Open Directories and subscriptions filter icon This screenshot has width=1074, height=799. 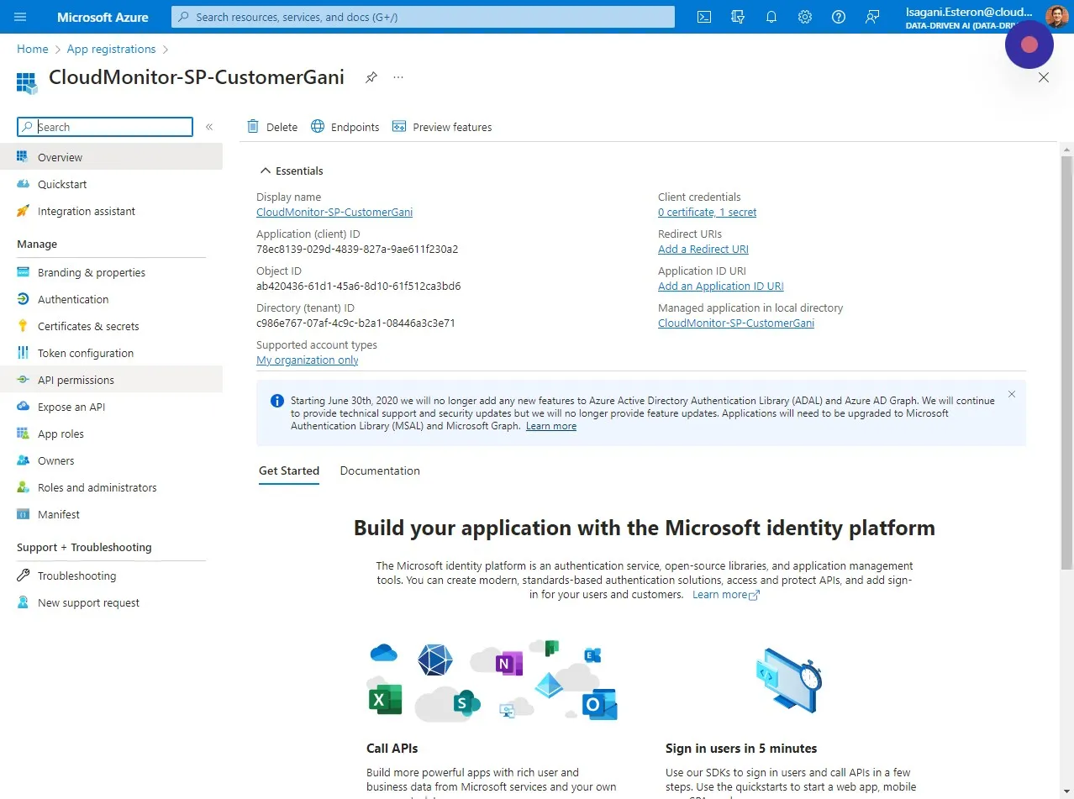[738, 17]
